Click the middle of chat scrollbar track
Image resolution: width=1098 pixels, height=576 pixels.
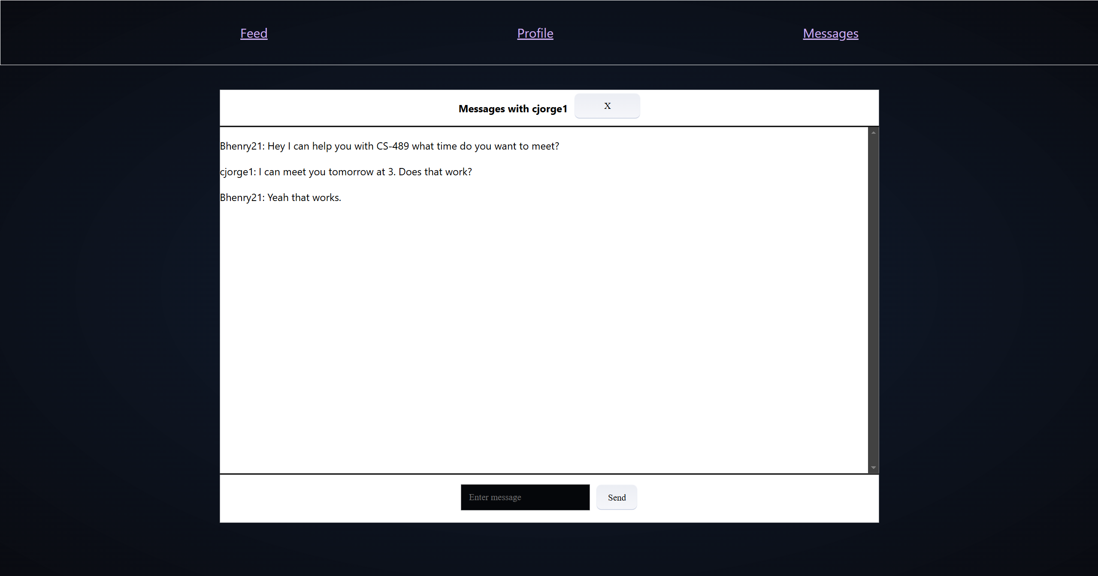(873, 300)
